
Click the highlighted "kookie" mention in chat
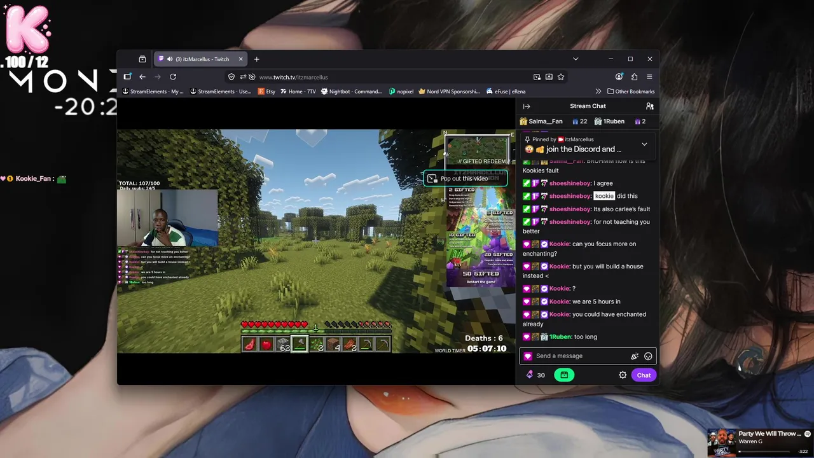[x=604, y=196]
